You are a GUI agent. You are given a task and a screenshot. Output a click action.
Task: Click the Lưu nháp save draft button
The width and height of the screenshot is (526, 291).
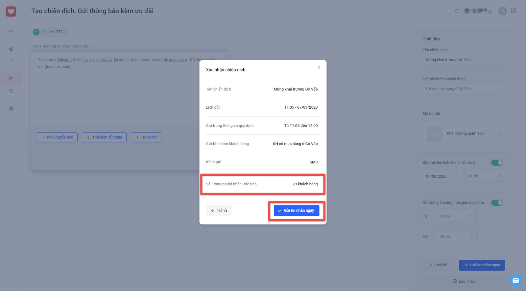tap(464, 281)
